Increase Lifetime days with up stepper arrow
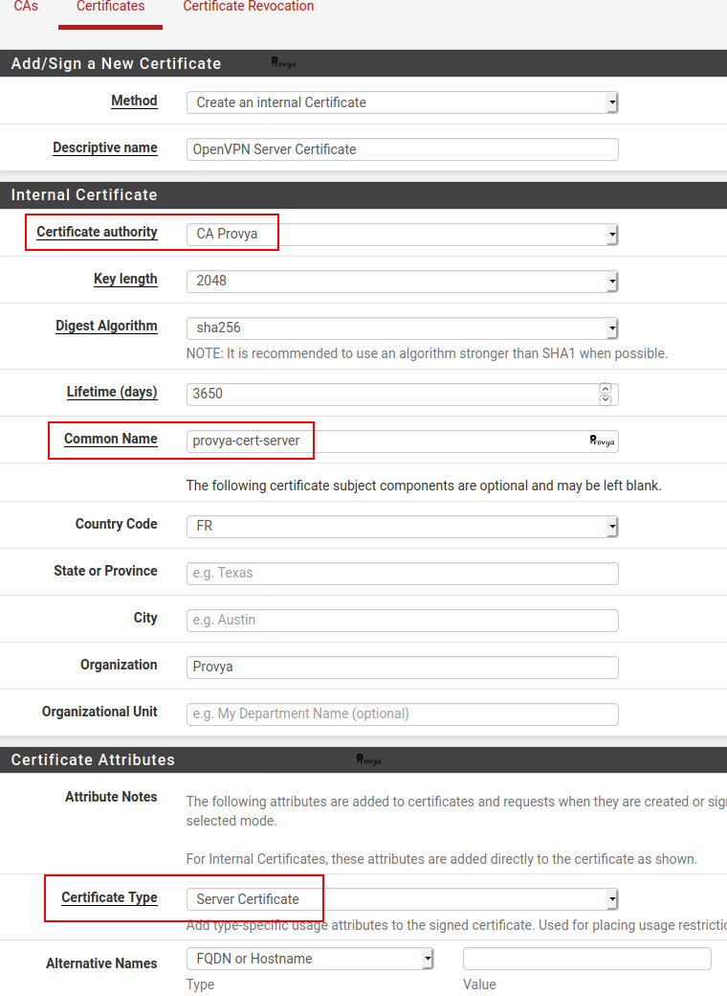The width and height of the screenshot is (727, 996). click(606, 389)
